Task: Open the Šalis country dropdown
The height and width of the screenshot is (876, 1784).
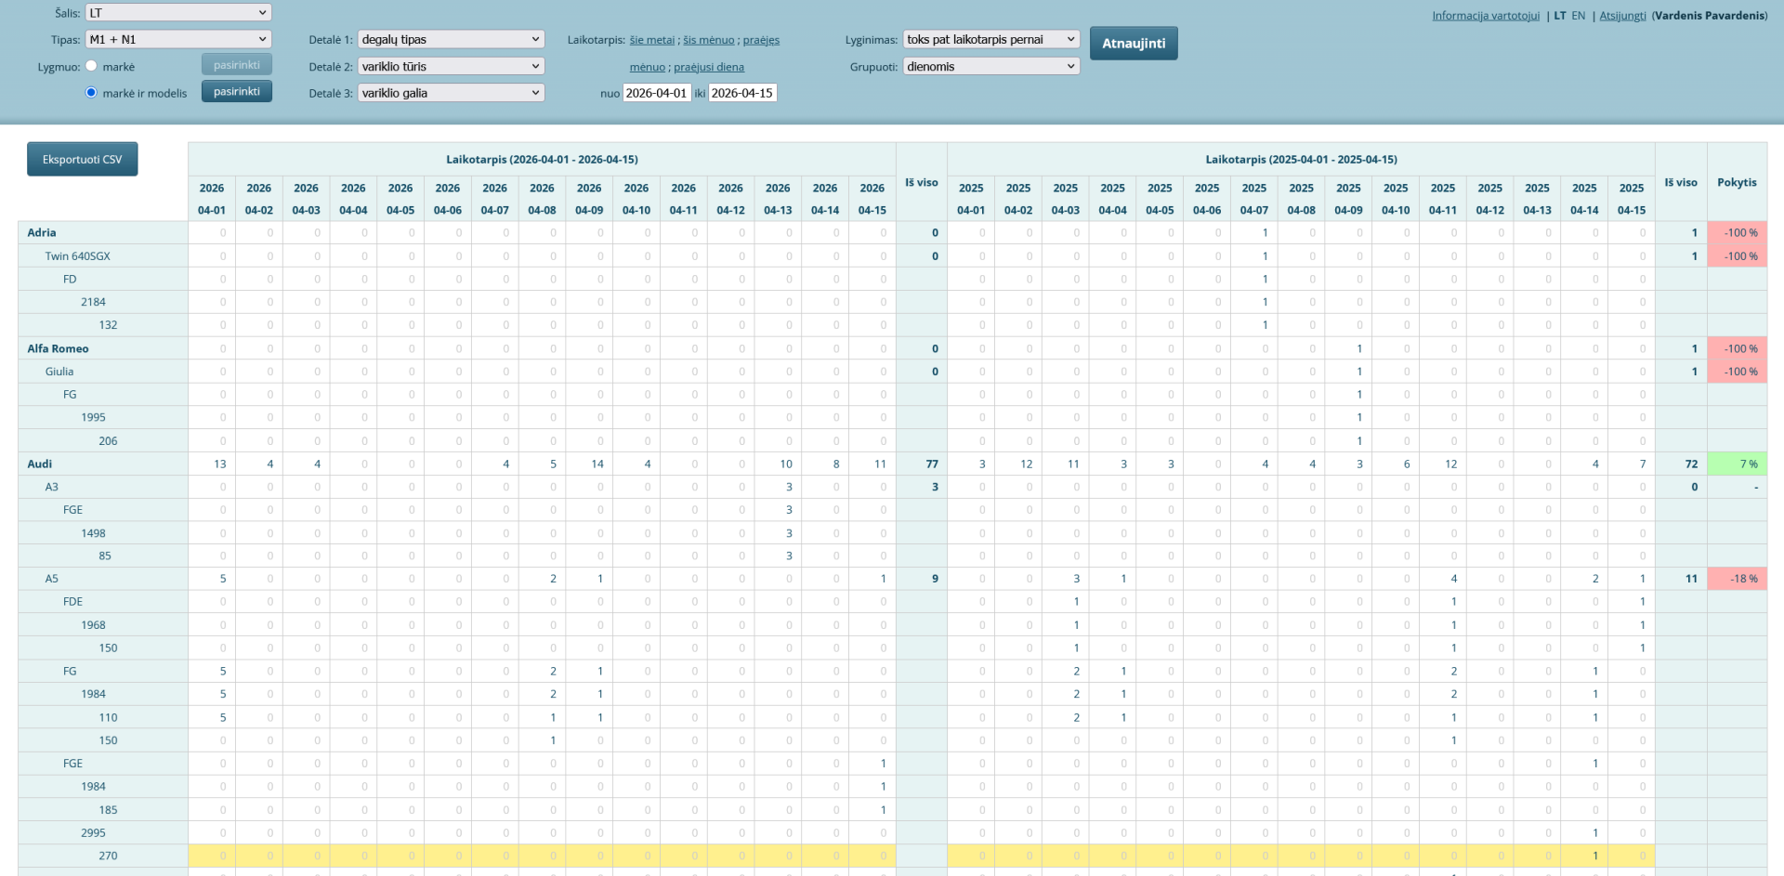Action: coord(178,13)
